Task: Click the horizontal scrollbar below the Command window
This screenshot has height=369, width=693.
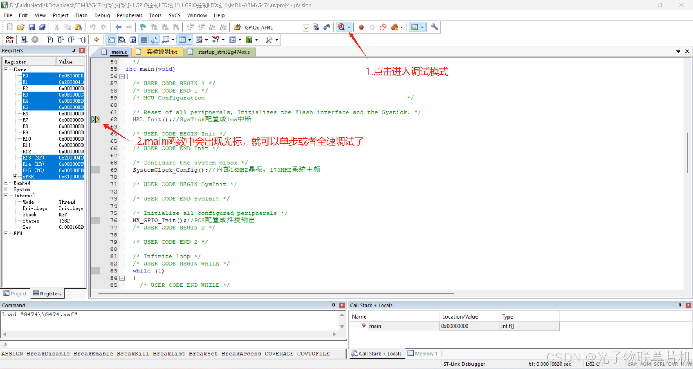Action: coord(170,334)
